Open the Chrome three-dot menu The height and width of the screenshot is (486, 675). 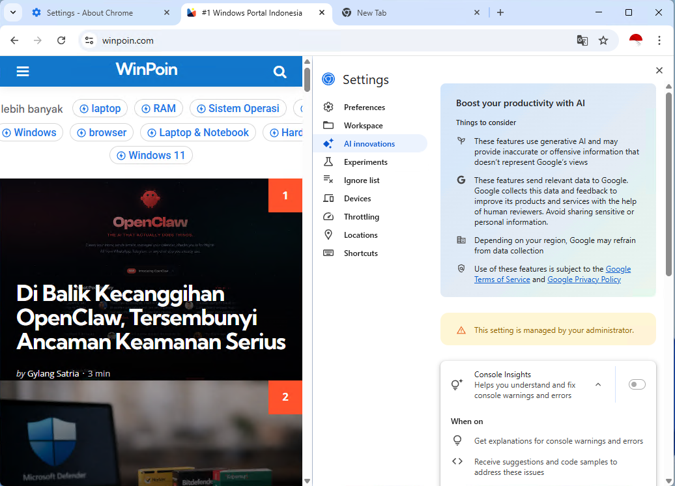pos(659,40)
